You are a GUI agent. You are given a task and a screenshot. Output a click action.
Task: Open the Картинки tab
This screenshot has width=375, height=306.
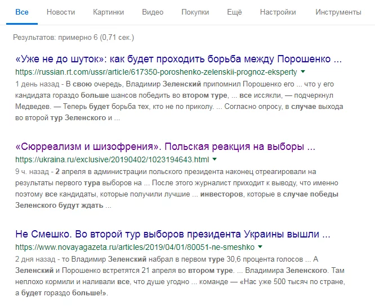(x=108, y=12)
